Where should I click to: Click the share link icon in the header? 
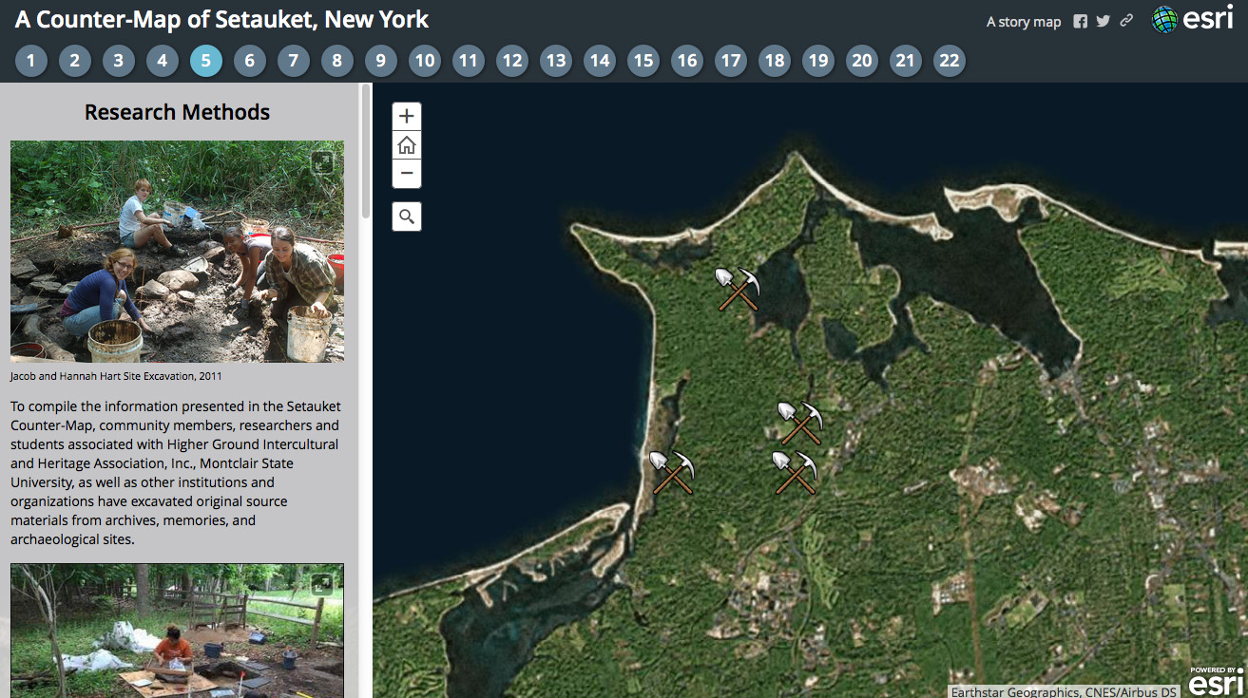pos(1125,20)
